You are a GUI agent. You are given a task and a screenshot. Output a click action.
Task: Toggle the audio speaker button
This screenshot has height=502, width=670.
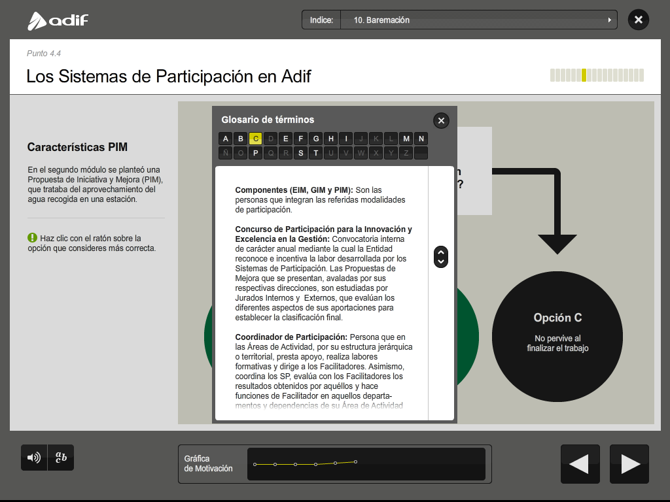[33, 458]
